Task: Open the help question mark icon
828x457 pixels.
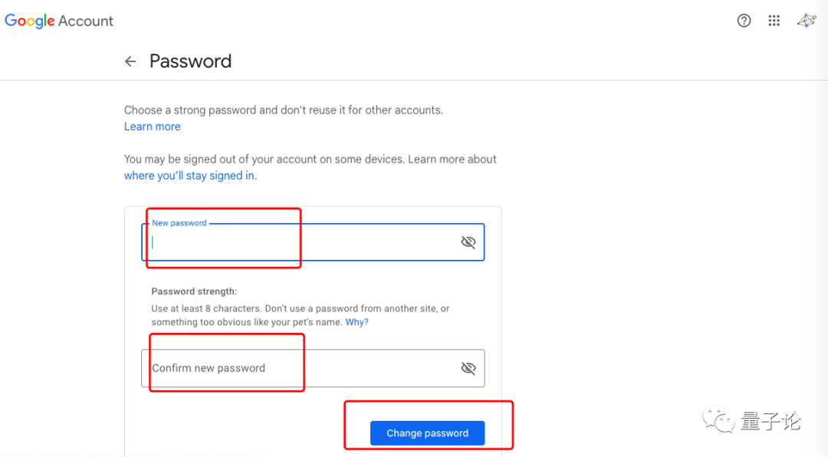Action: pos(744,21)
